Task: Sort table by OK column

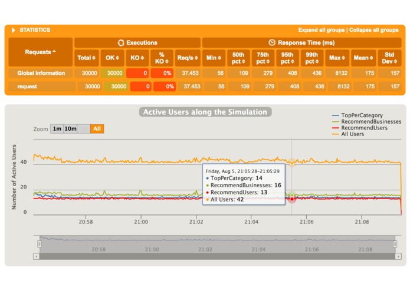Action: [113, 58]
